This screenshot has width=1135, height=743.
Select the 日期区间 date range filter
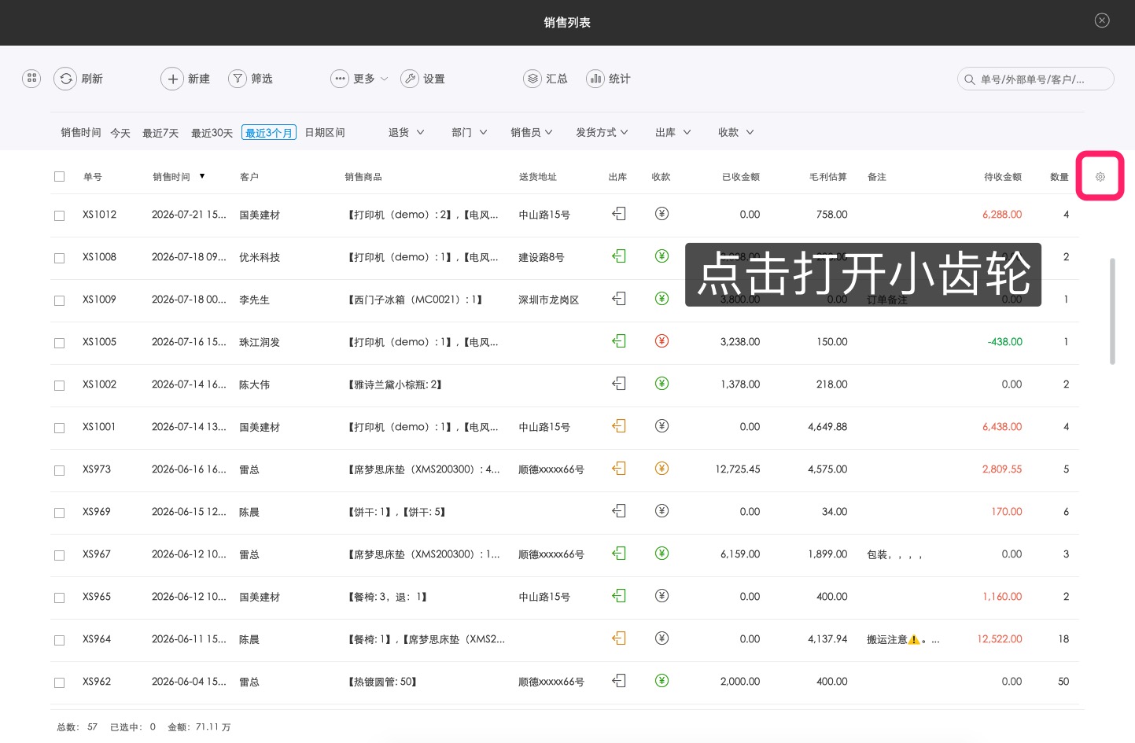pyautogui.click(x=325, y=133)
